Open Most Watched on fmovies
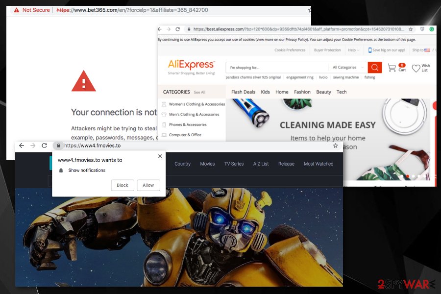This screenshot has height=294, width=441. tap(318, 164)
